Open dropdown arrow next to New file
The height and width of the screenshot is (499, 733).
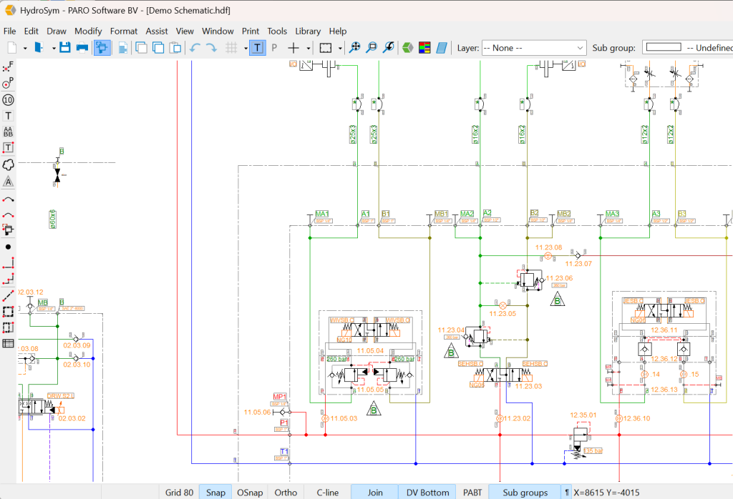pos(25,48)
